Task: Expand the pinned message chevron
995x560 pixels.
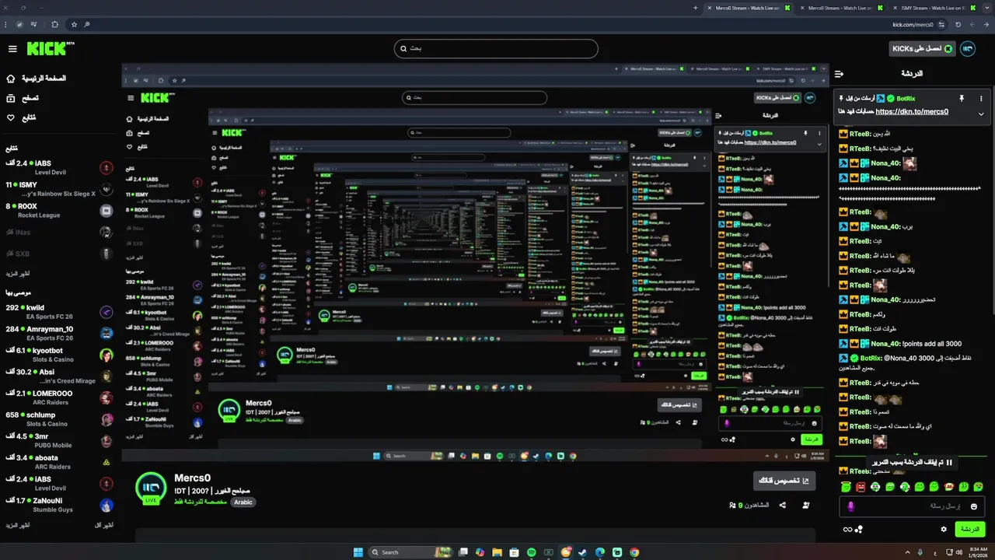Action: coord(981,114)
